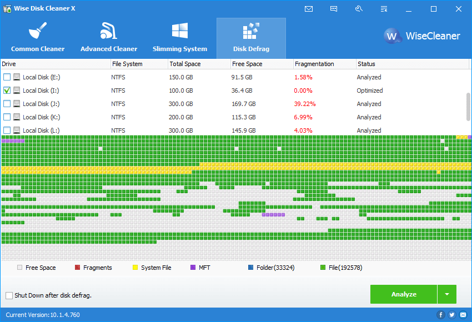
Task: Click the drive icon for Local Disk (L:)
Action: [17, 130]
